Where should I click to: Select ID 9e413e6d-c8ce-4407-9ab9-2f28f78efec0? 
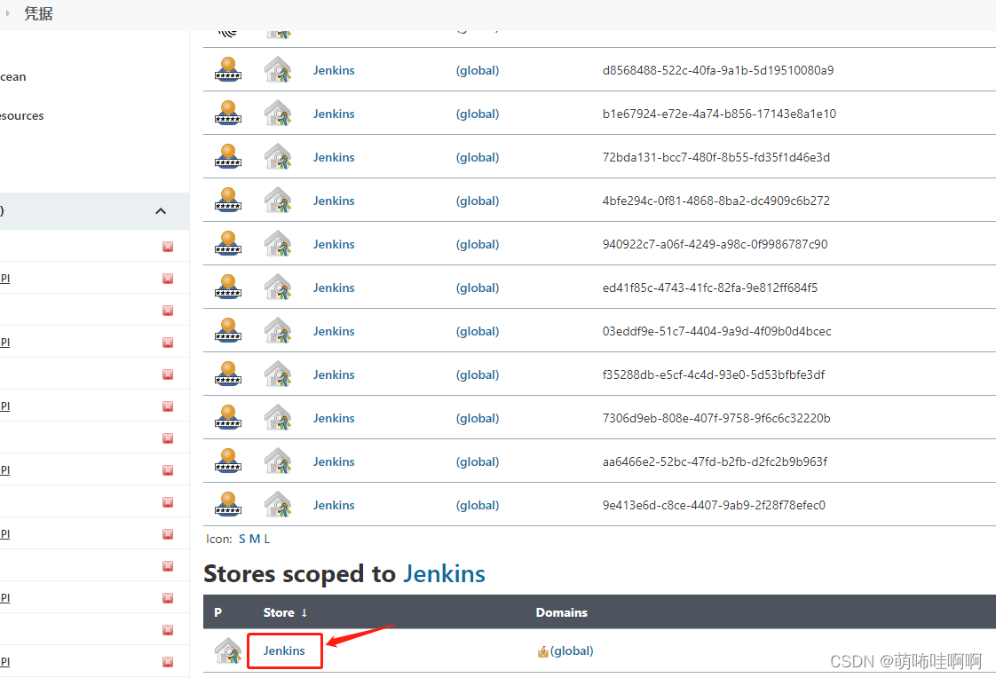click(x=714, y=505)
